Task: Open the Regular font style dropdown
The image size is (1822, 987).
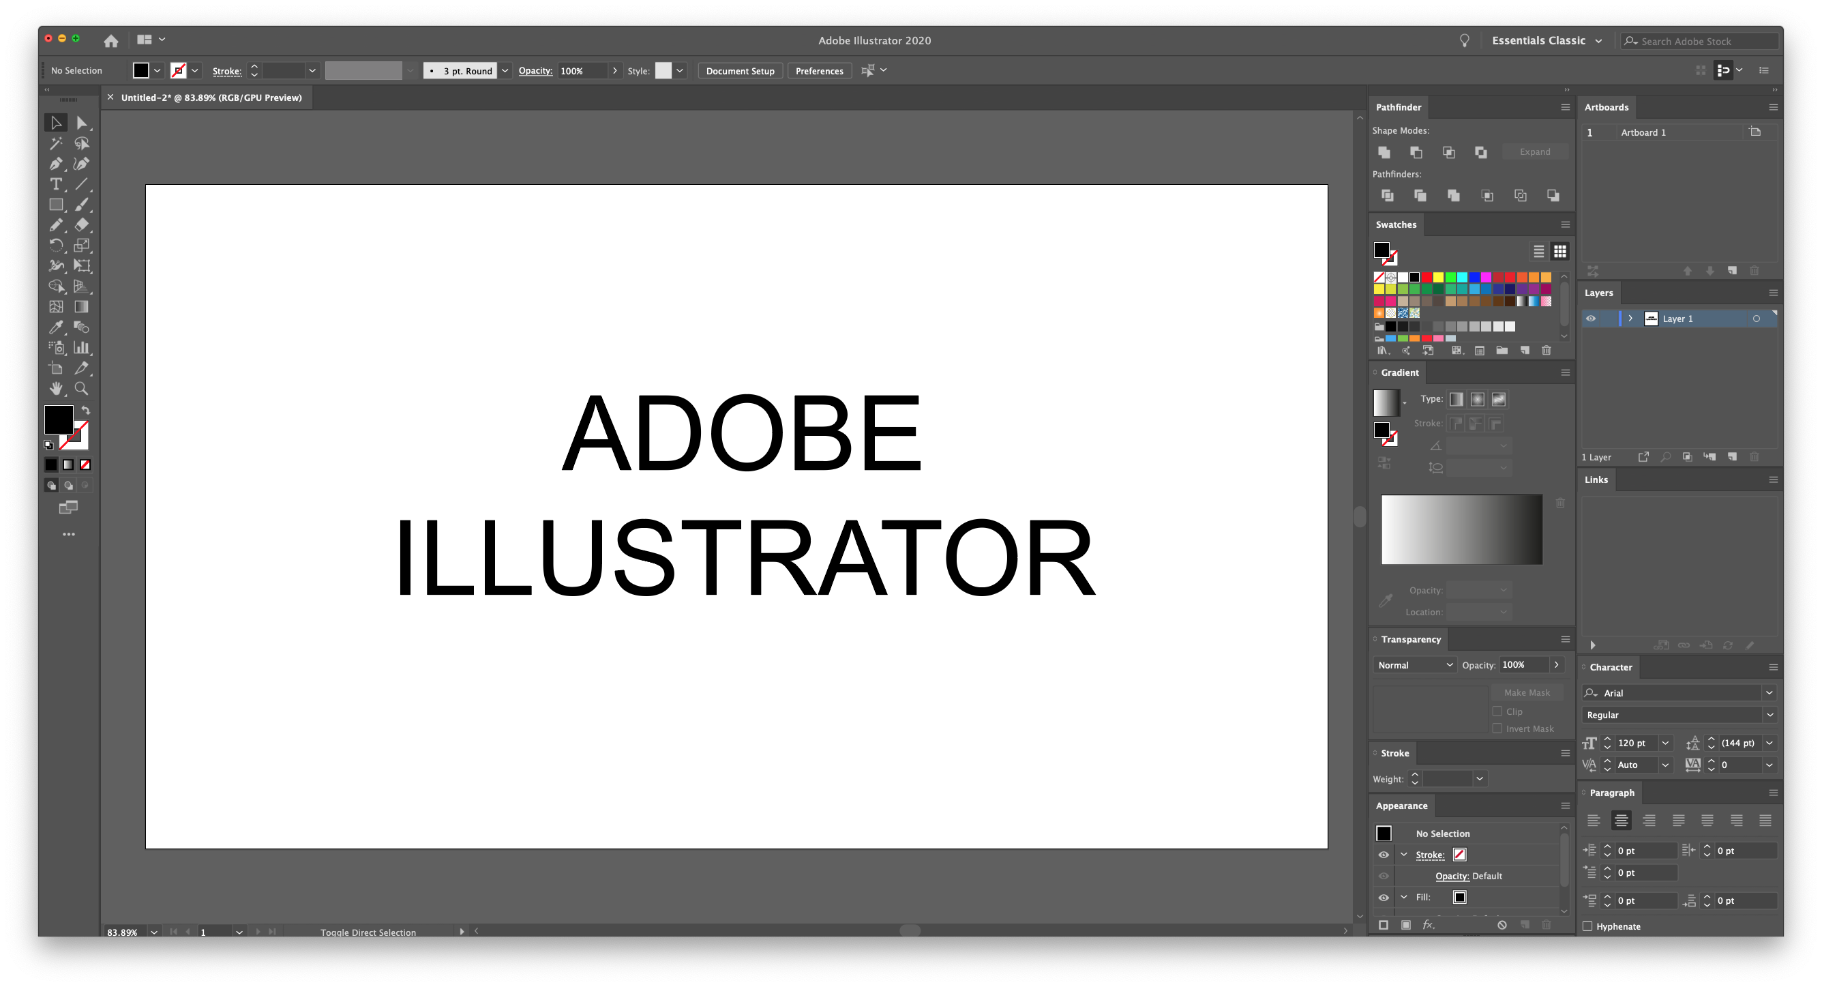Action: 1769,715
